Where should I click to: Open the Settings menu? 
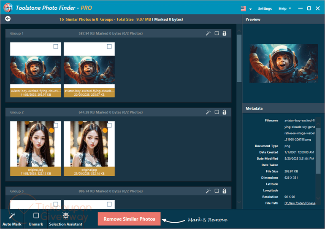265,9
